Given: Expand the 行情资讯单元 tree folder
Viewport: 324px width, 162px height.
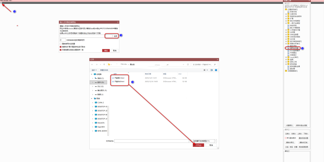Looking at the screenshot, I should 286,10.
